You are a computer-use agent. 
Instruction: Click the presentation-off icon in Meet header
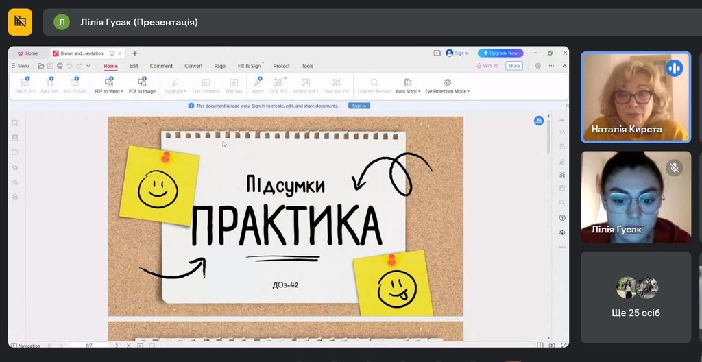(20, 22)
